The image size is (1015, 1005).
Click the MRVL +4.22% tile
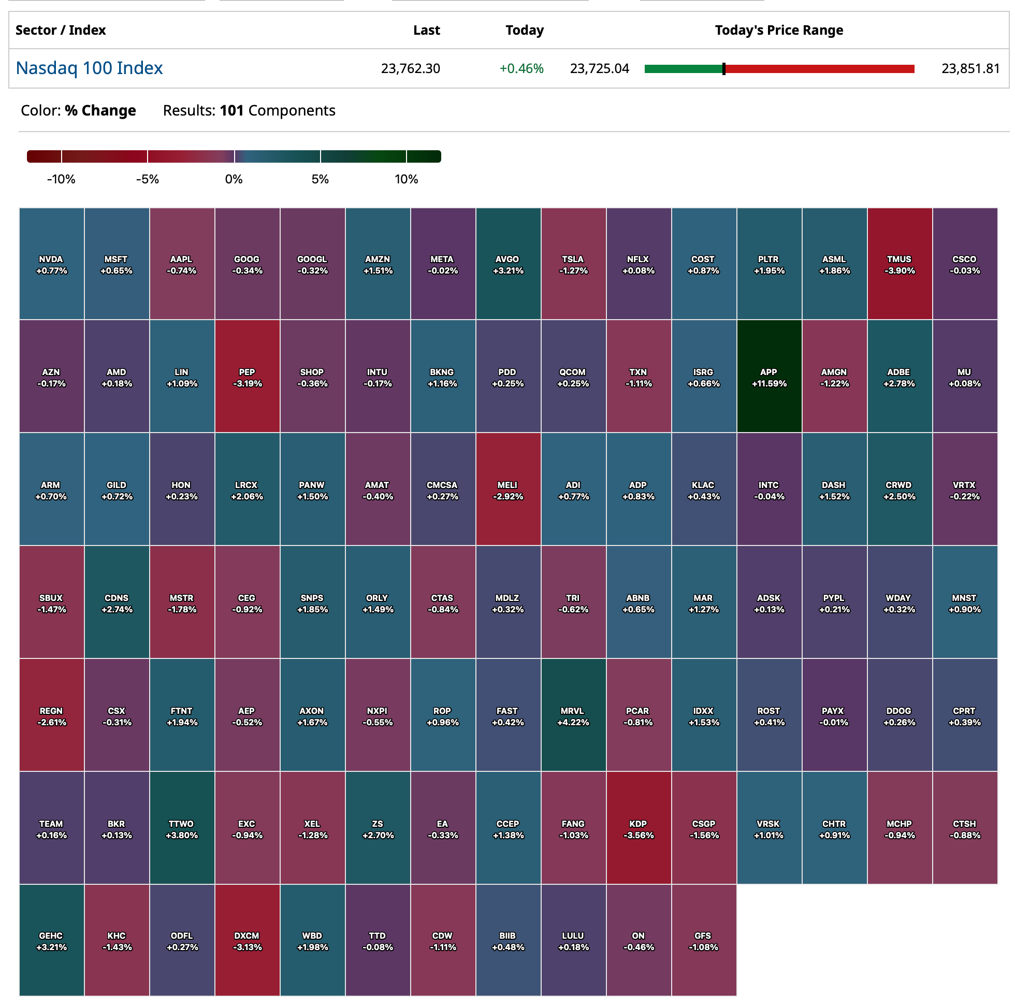click(x=573, y=715)
